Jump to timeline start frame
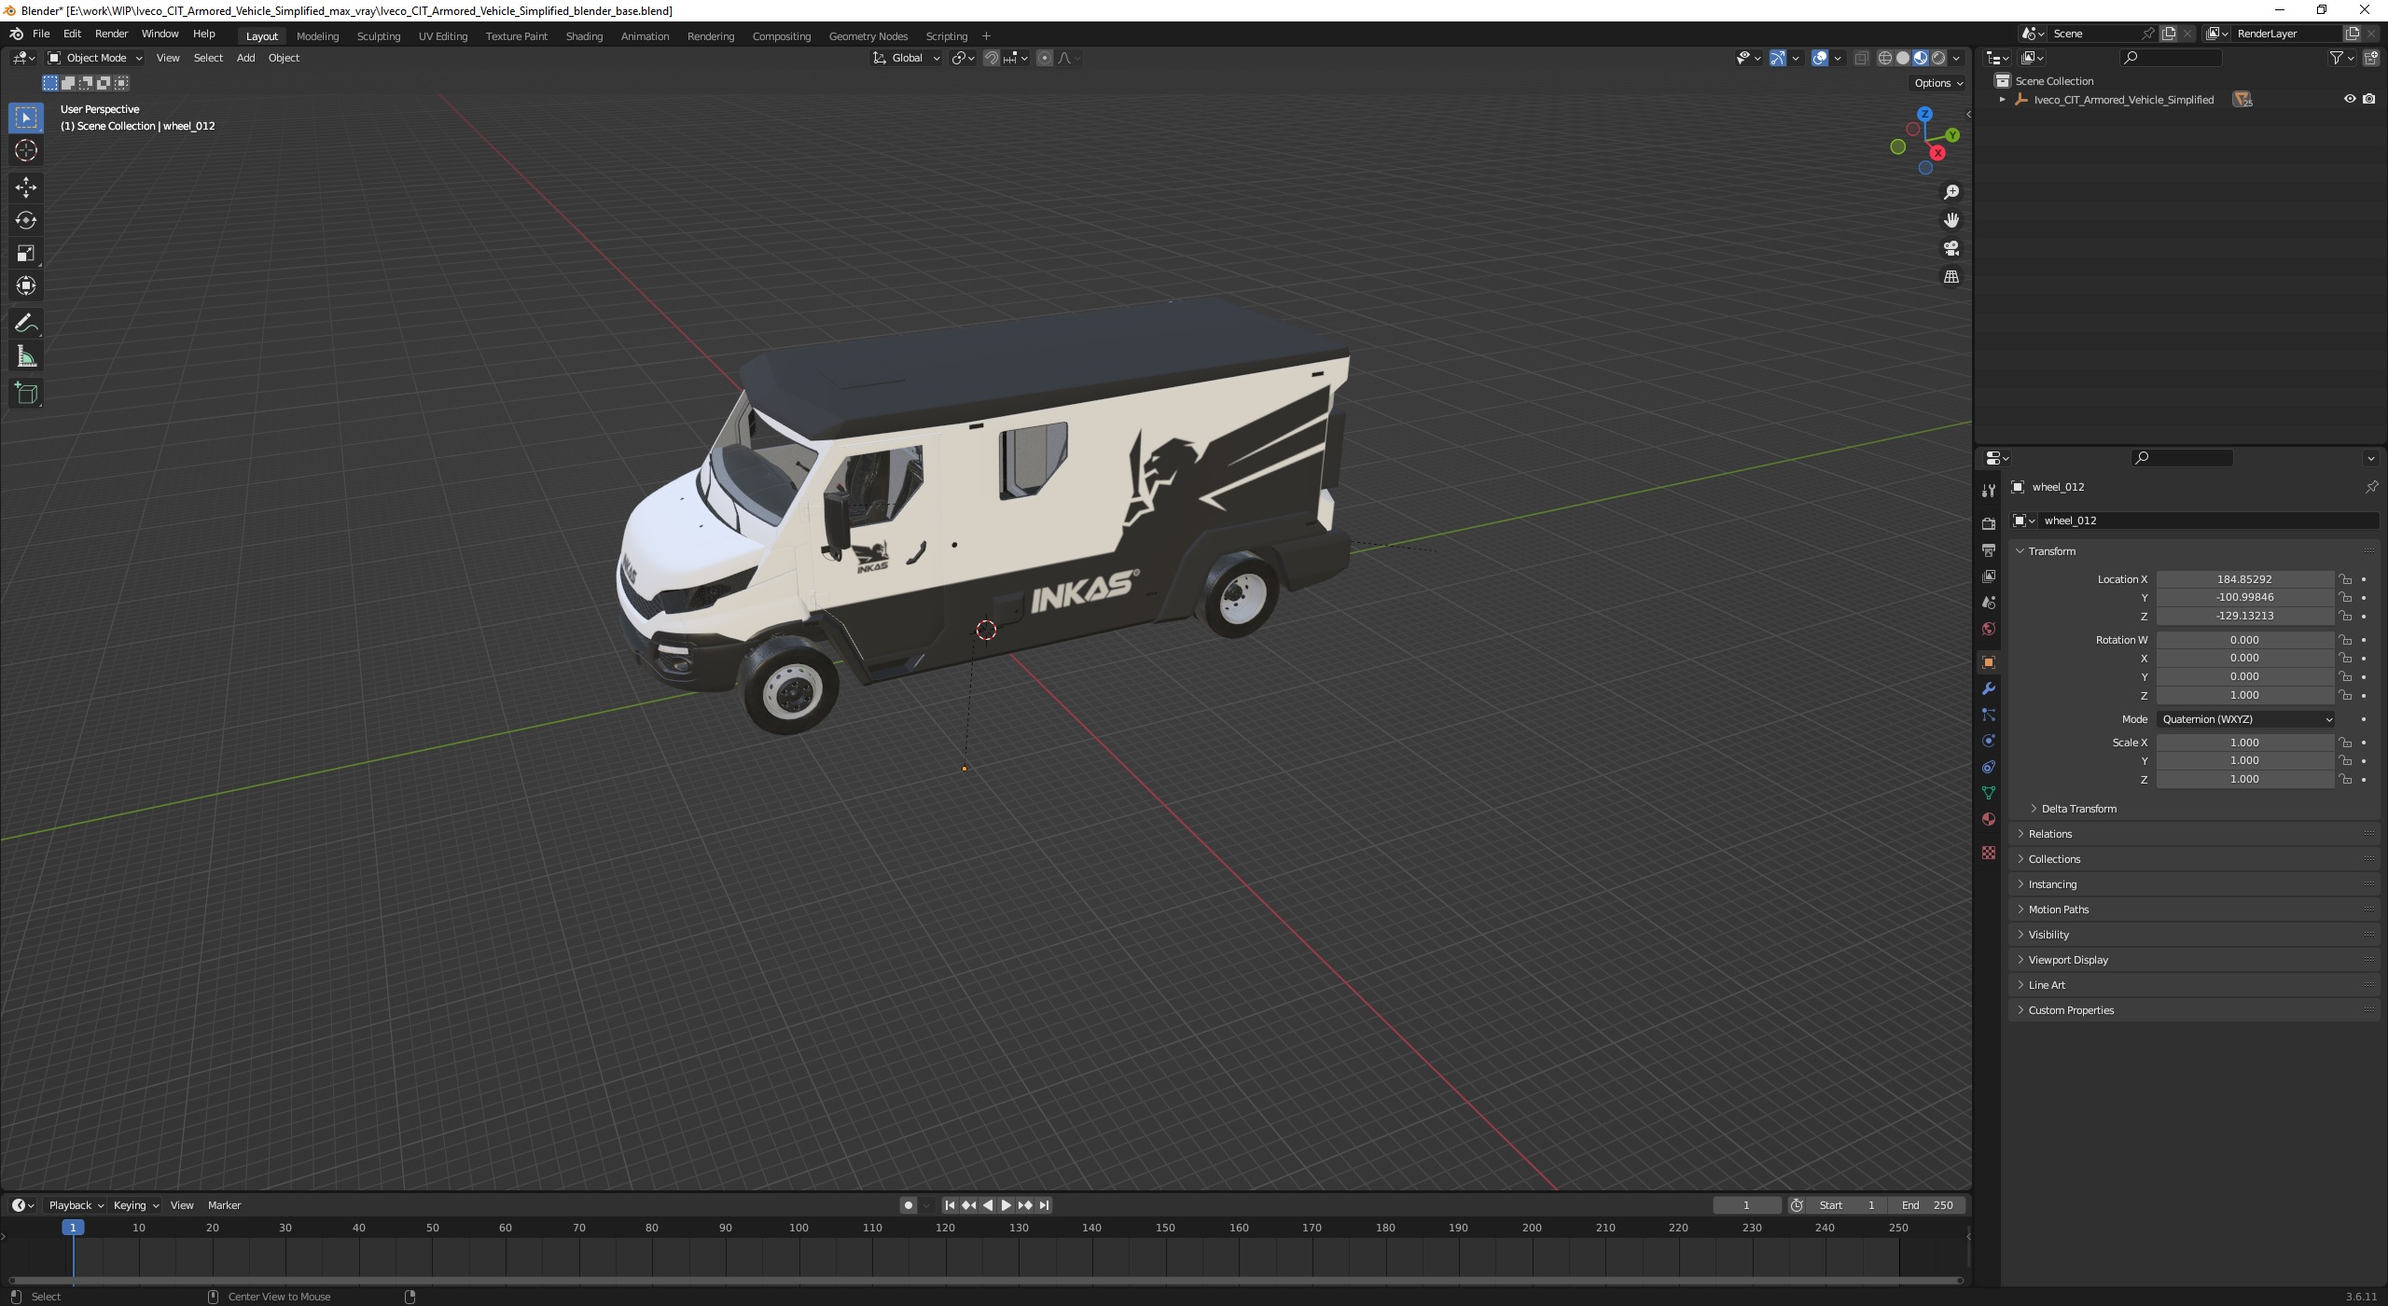The image size is (2388, 1306). [x=950, y=1205]
